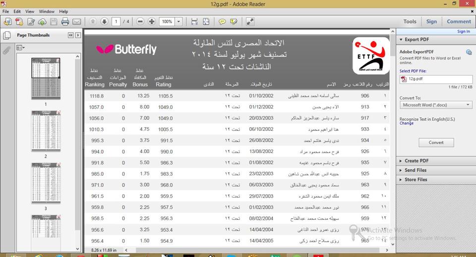Switch to read mode with arrows icon

[x=250, y=21]
